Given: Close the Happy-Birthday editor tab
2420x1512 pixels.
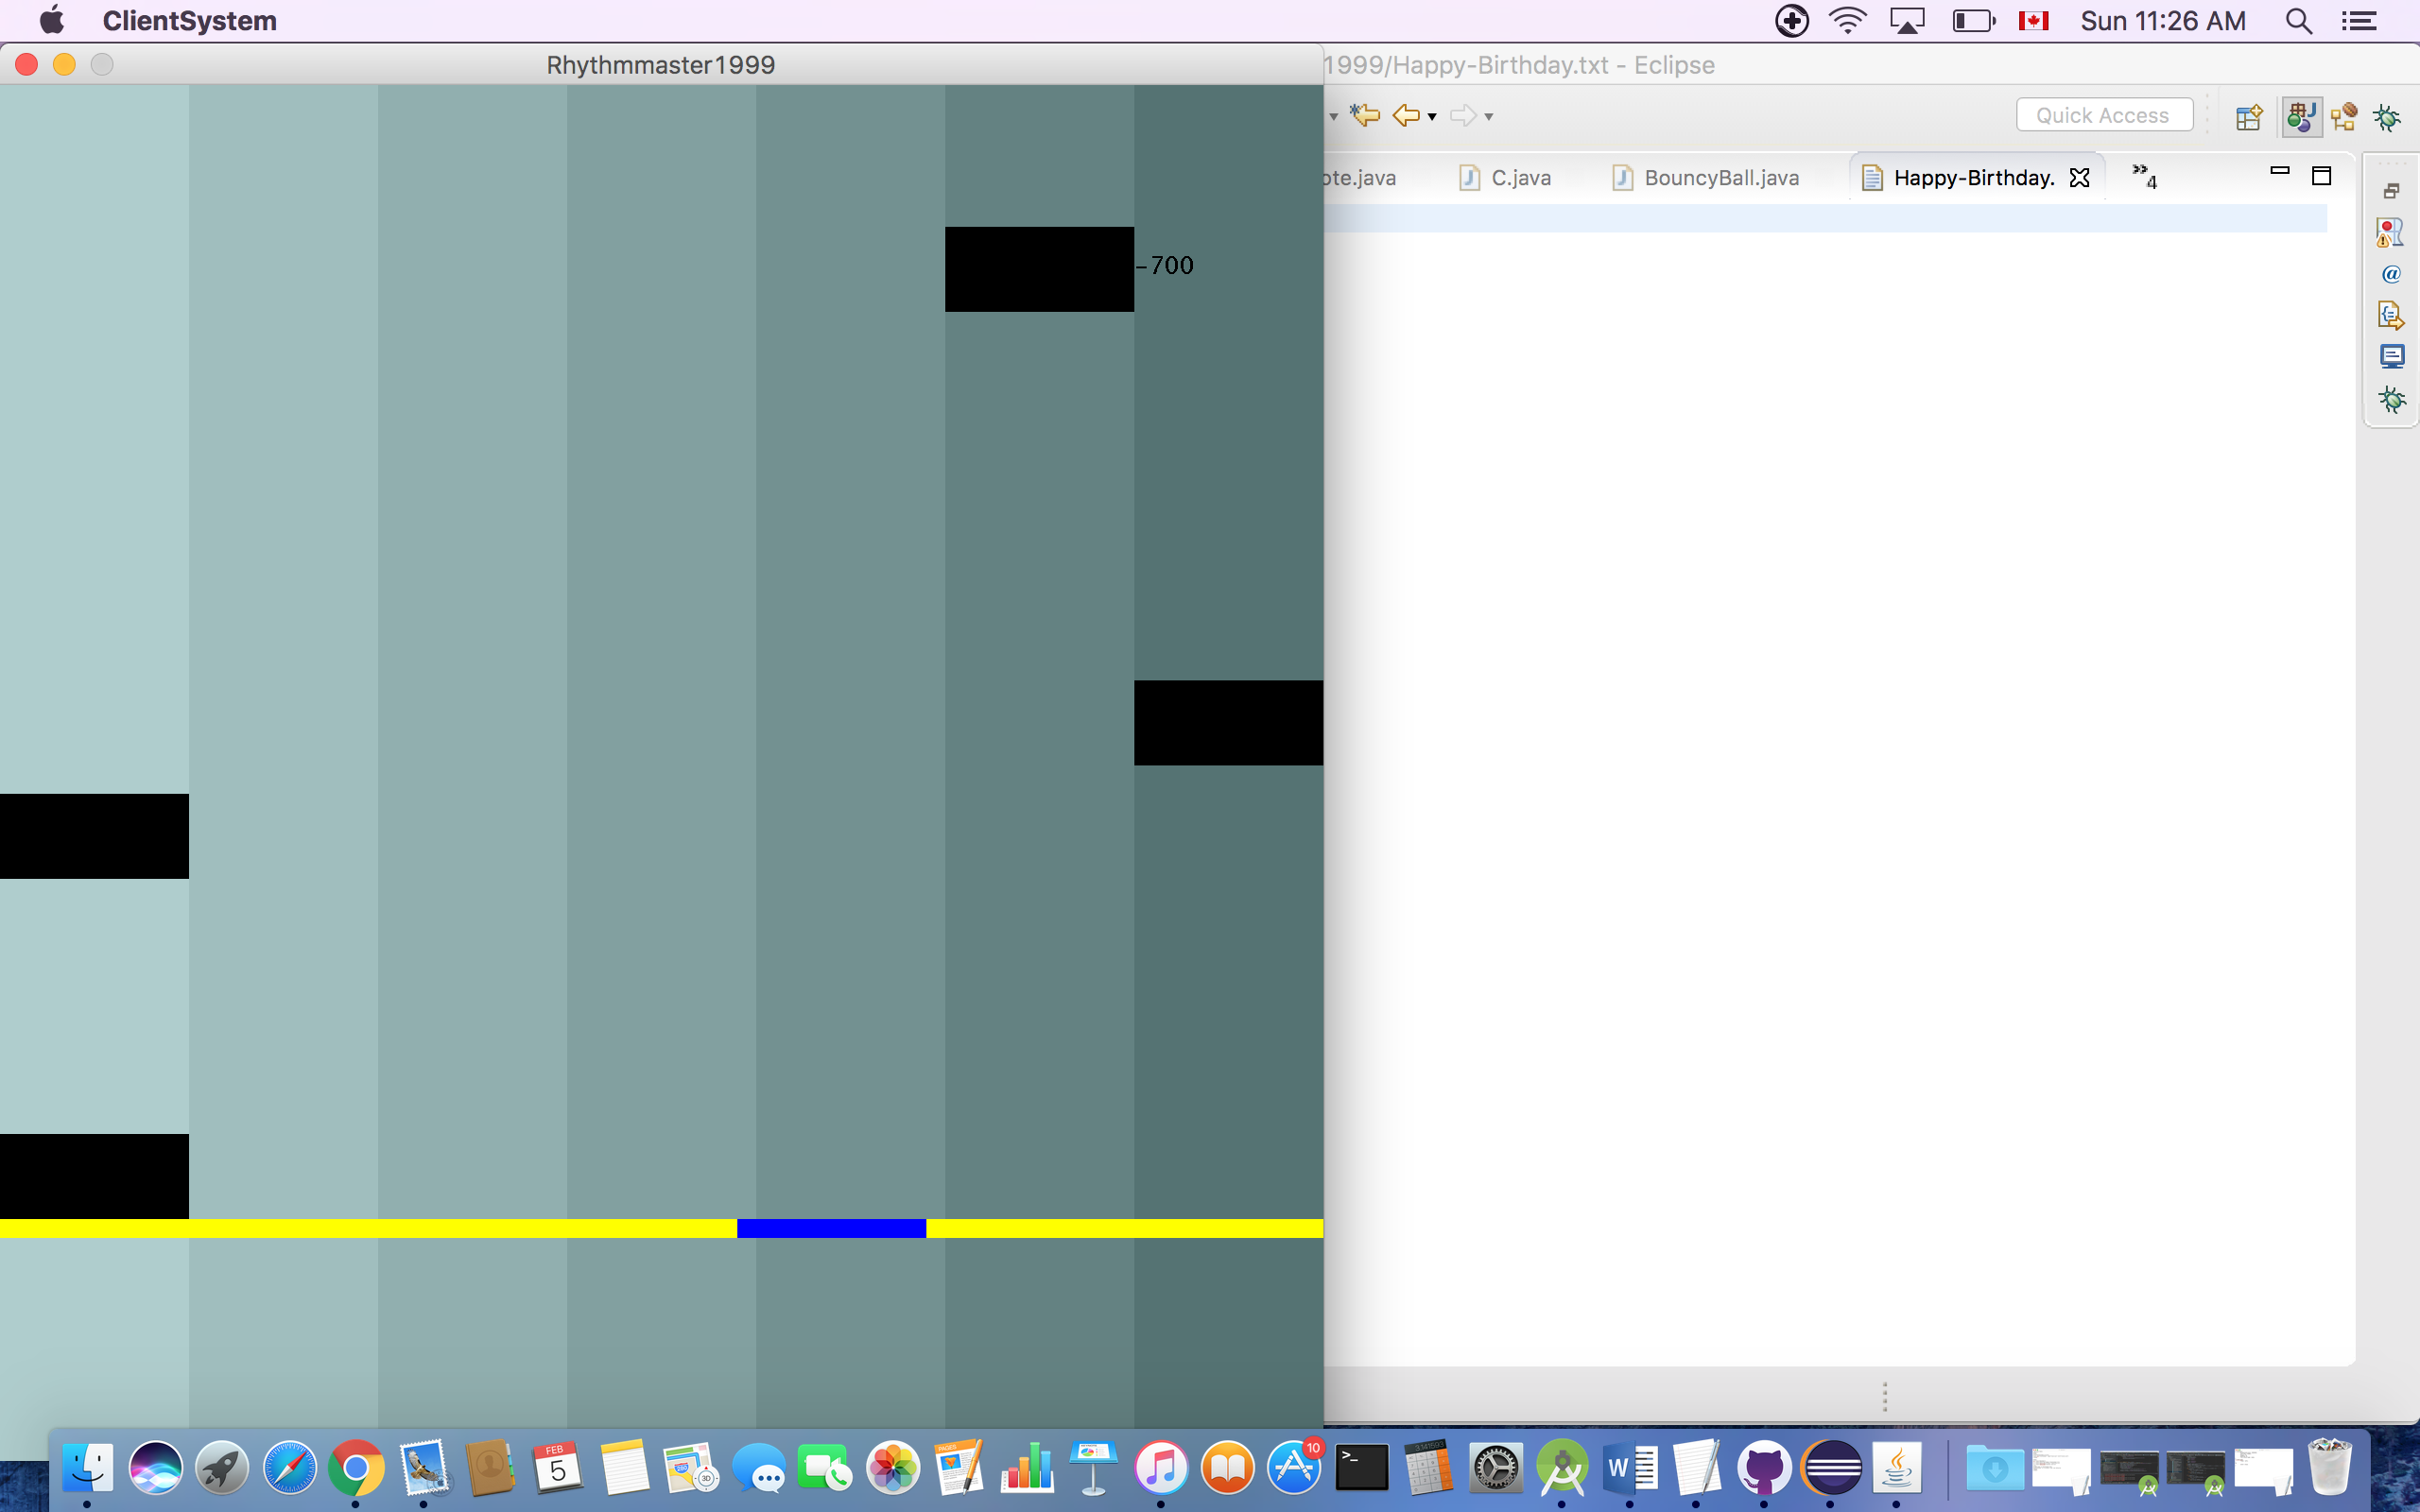Looking at the screenshot, I should 2079,178.
